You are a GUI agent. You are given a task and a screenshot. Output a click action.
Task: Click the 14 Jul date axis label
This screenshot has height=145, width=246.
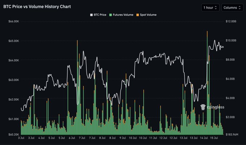pos(204,138)
